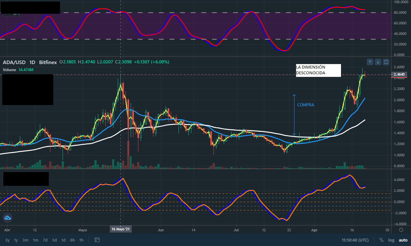
Task: Move pane down with the down arrow
Action: 378,62
